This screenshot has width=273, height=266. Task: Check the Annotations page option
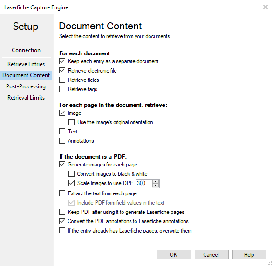62,141
